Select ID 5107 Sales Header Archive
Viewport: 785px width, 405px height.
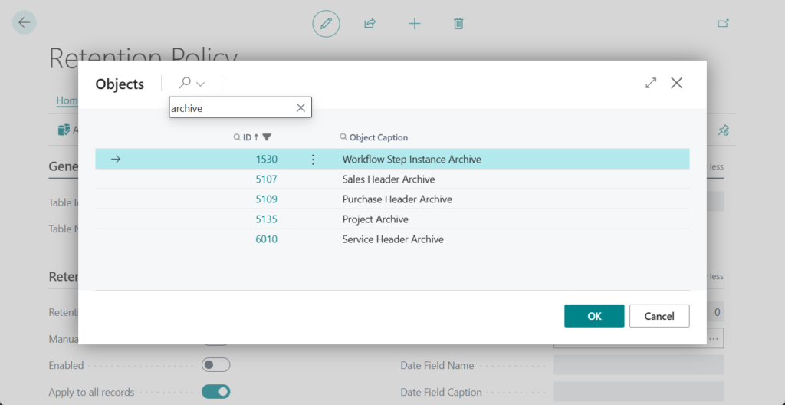[x=266, y=179]
